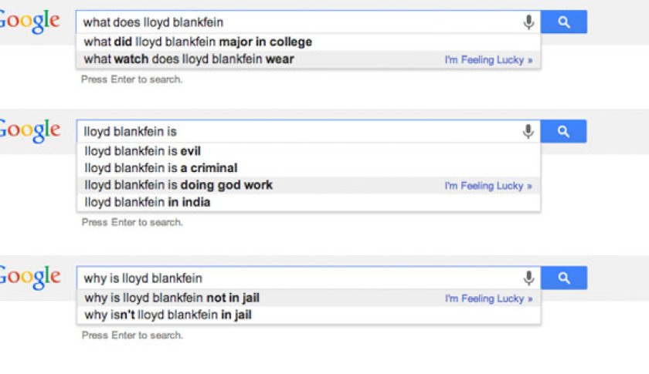Select suggestion "why isn't lloyd blankfein in jail"
649x374 pixels.
[168, 315]
